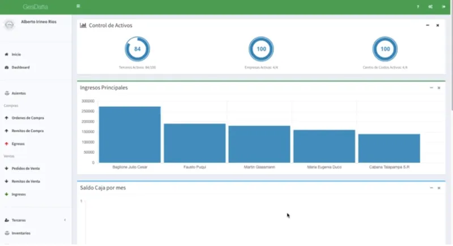
Task: Open Remitos de Venta in sidebar
Action: [x=25, y=182]
